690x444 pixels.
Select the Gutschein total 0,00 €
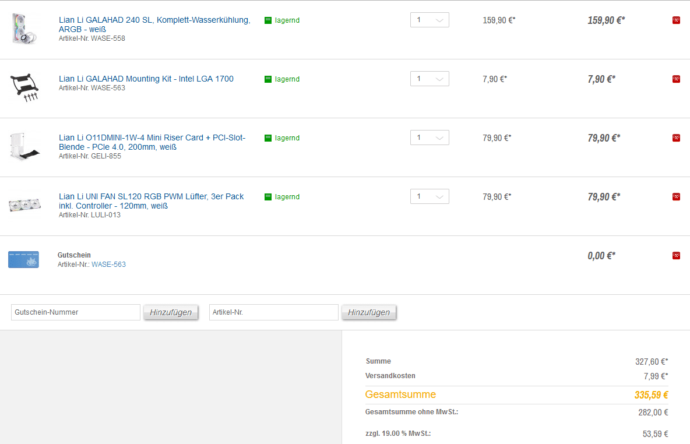(601, 256)
